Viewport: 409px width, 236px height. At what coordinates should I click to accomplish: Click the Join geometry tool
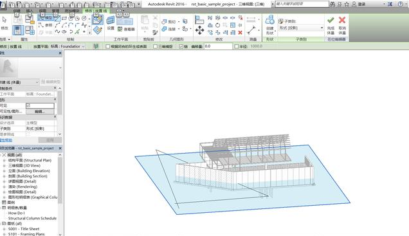point(170,29)
